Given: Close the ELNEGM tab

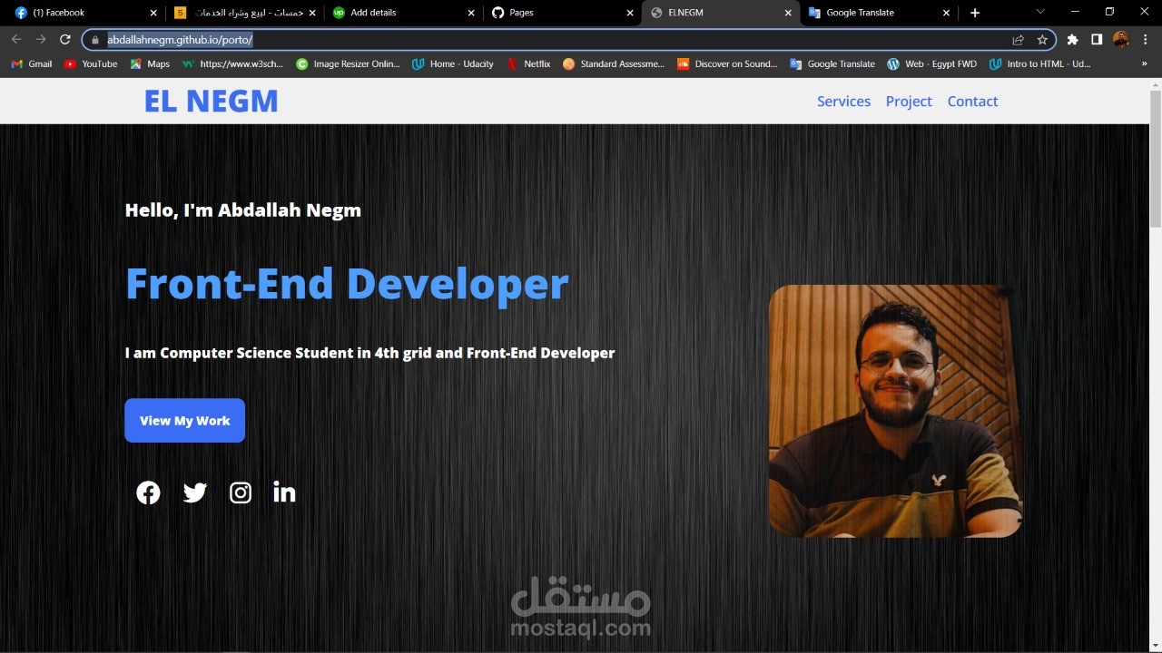Looking at the screenshot, I should (x=788, y=13).
